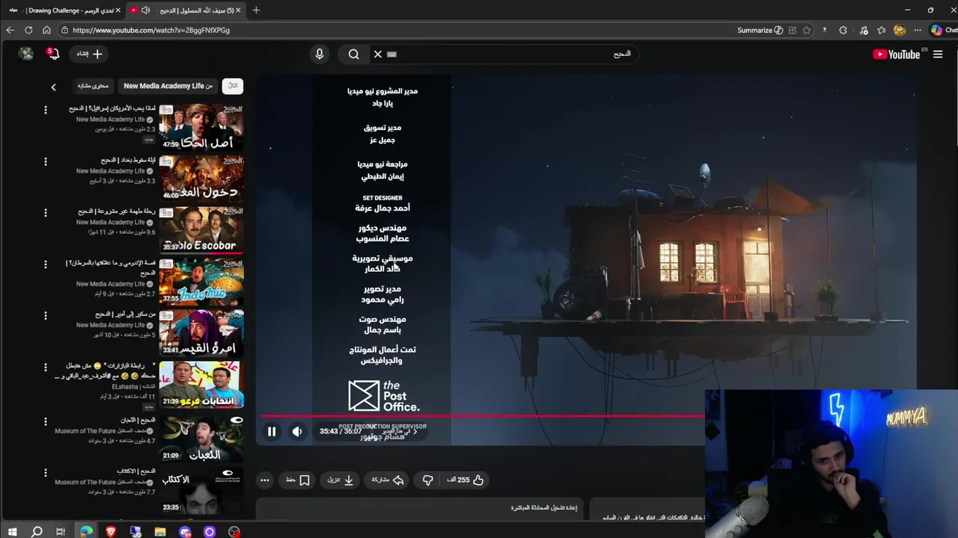Save the video with the bookmark icon

click(298, 480)
